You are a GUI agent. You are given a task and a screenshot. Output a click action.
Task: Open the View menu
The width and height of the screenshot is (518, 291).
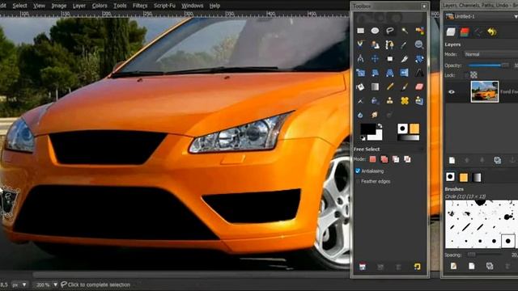tap(39, 6)
